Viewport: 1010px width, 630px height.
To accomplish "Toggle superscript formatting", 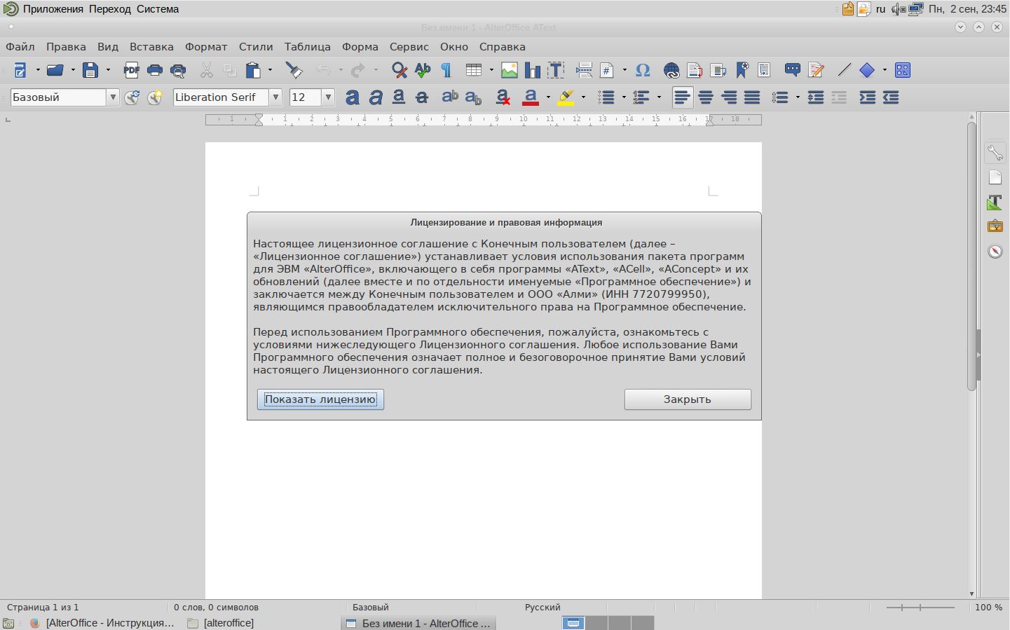I will pyautogui.click(x=450, y=97).
